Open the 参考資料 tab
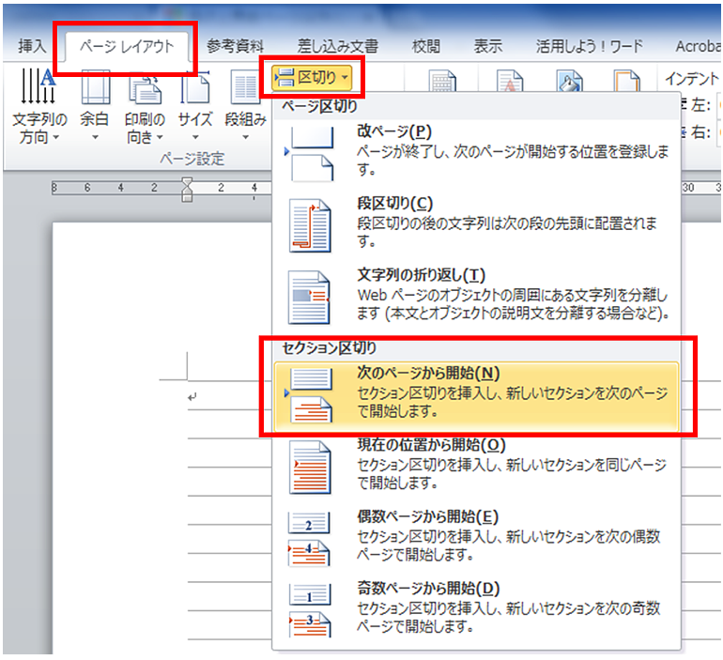 (x=235, y=47)
